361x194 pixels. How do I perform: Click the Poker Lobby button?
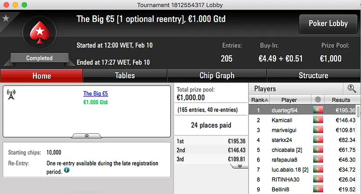click(327, 23)
